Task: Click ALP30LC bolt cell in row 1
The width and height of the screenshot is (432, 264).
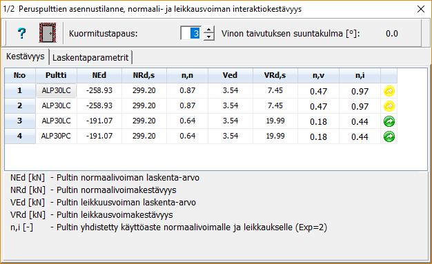Action: 56,90
